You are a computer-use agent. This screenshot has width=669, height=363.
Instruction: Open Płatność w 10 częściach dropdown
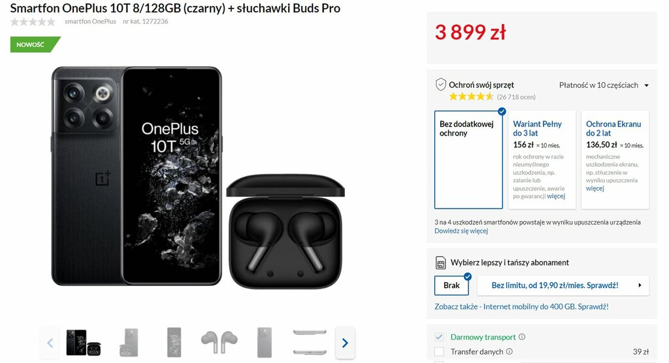point(603,85)
